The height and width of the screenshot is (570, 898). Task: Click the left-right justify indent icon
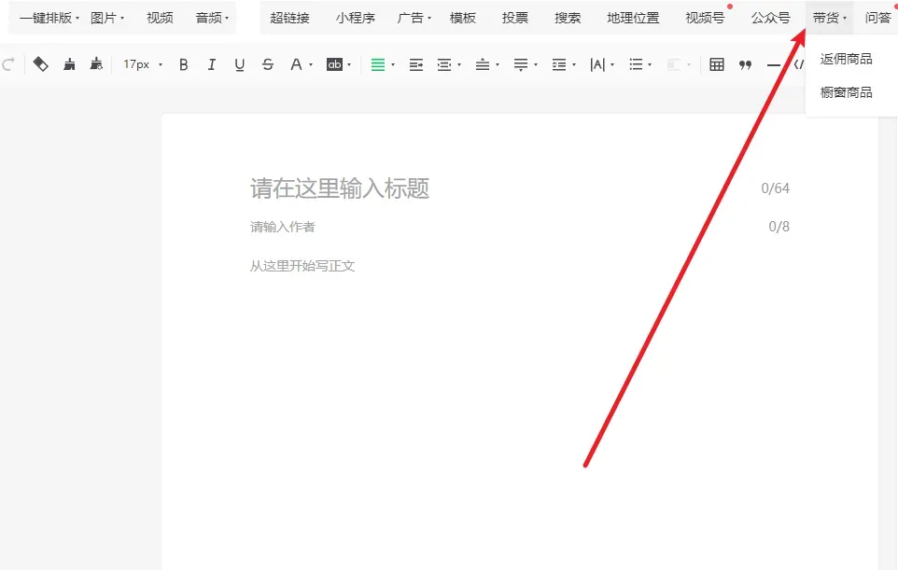(416, 64)
